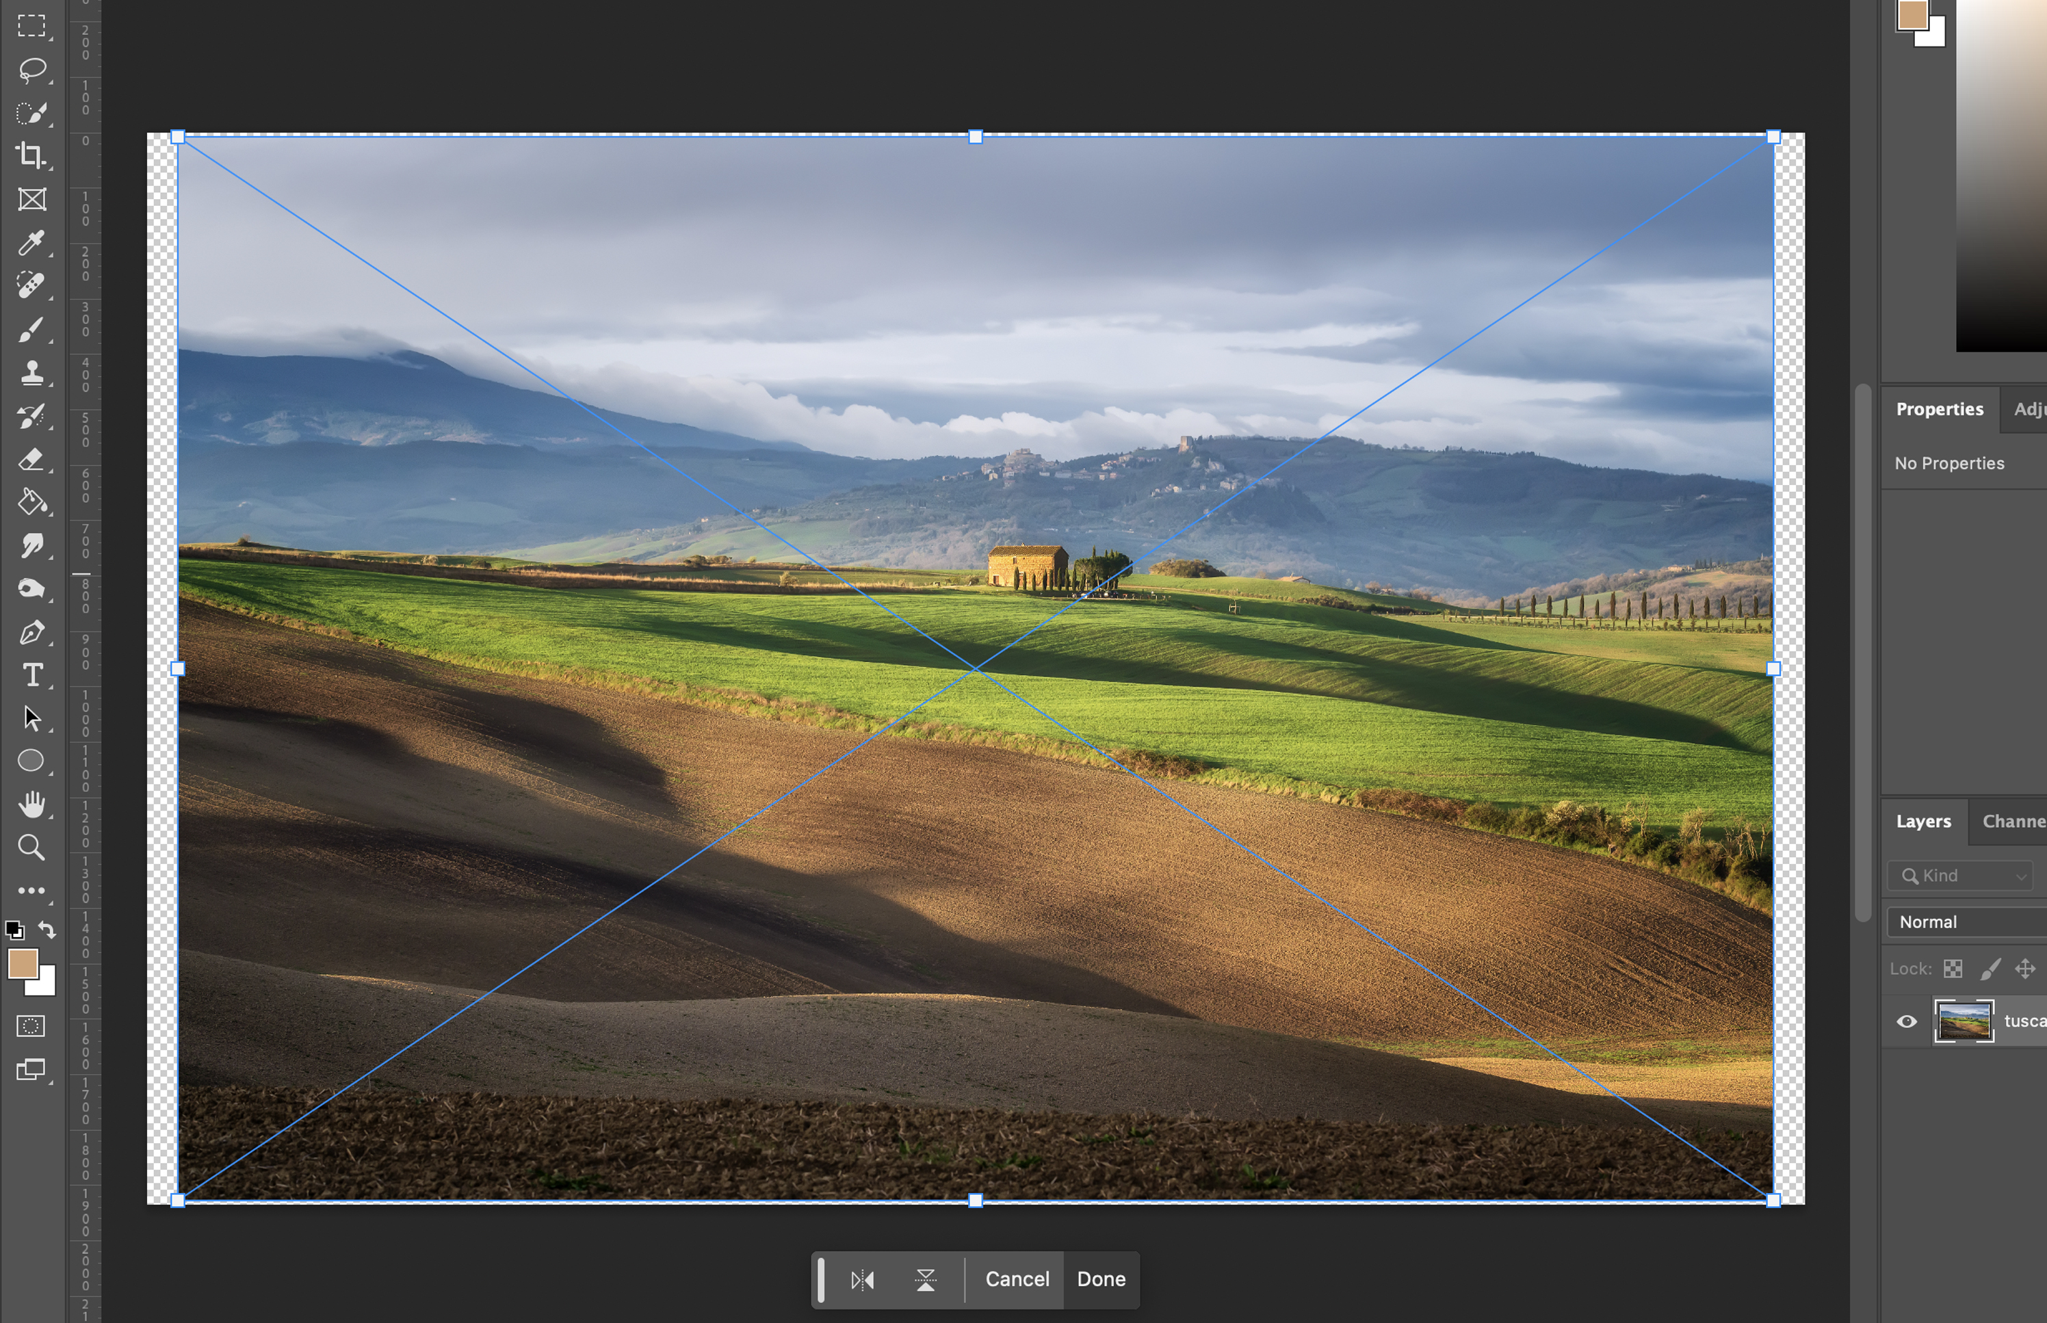Pick the Eyedropper tool

click(x=31, y=243)
